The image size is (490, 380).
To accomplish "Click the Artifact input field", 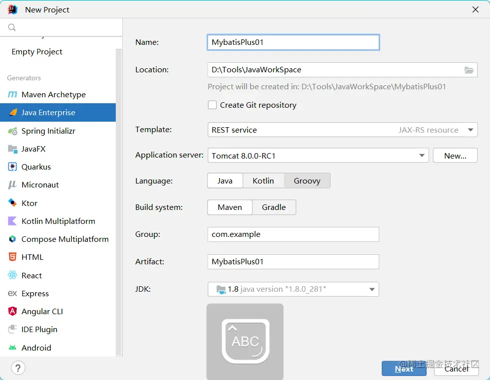I will (293, 262).
